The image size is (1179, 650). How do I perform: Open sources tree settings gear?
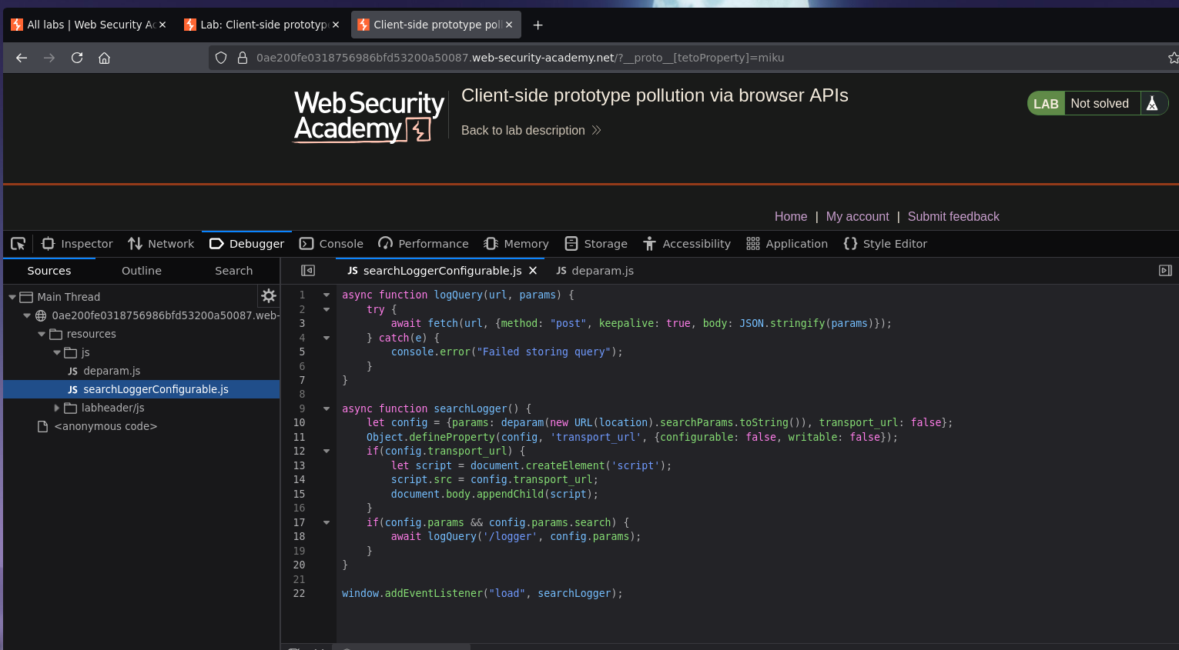pyautogui.click(x=269, y=296)
